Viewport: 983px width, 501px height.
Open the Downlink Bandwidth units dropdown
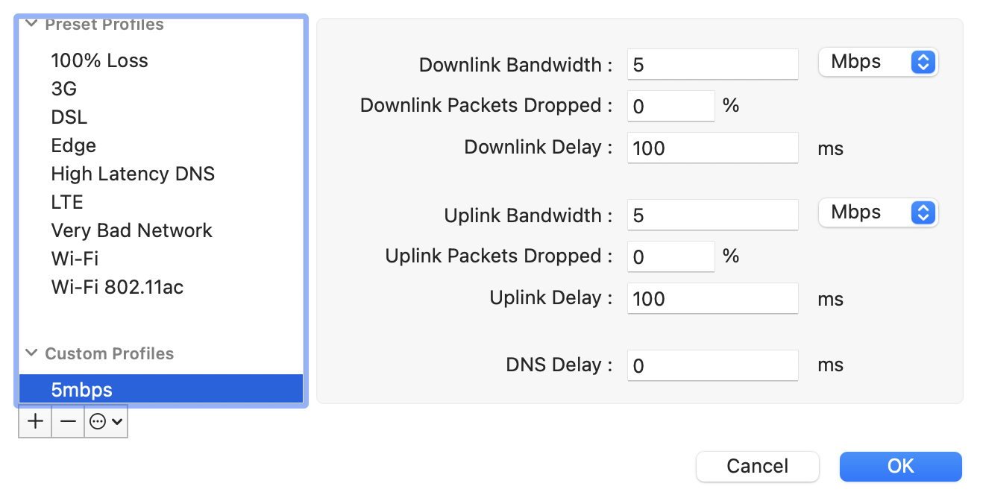click(878, 63)
